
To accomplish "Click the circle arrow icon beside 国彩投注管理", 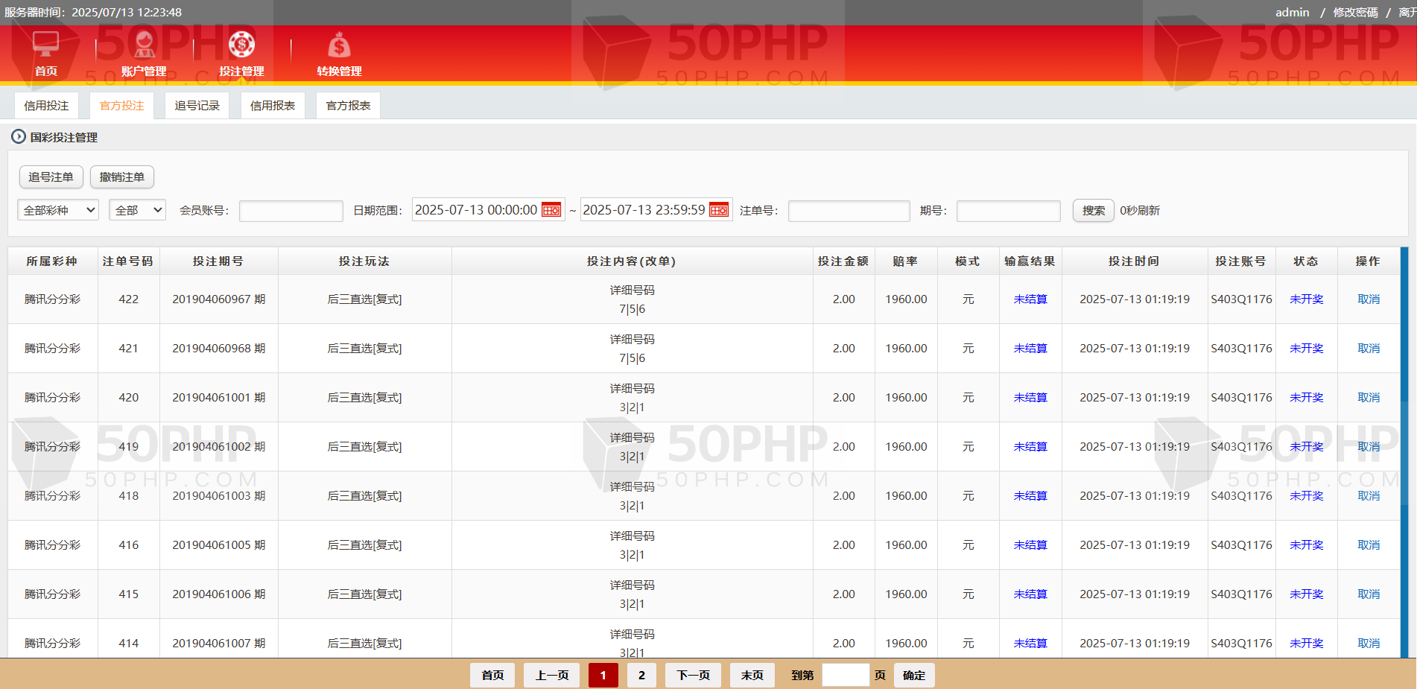I will [x=19, y=137].
